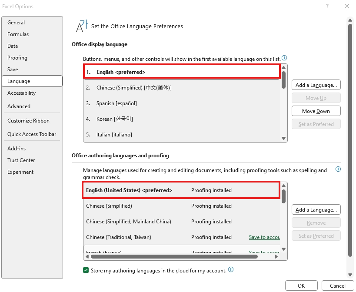Click Save to account for Chinese (Traditional, Taiwan)

pyautogui.click(x=264, y=237)
